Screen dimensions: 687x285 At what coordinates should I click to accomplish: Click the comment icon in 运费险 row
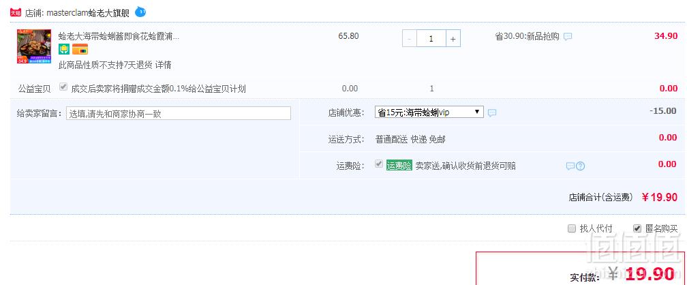click(x=570, y=166)
